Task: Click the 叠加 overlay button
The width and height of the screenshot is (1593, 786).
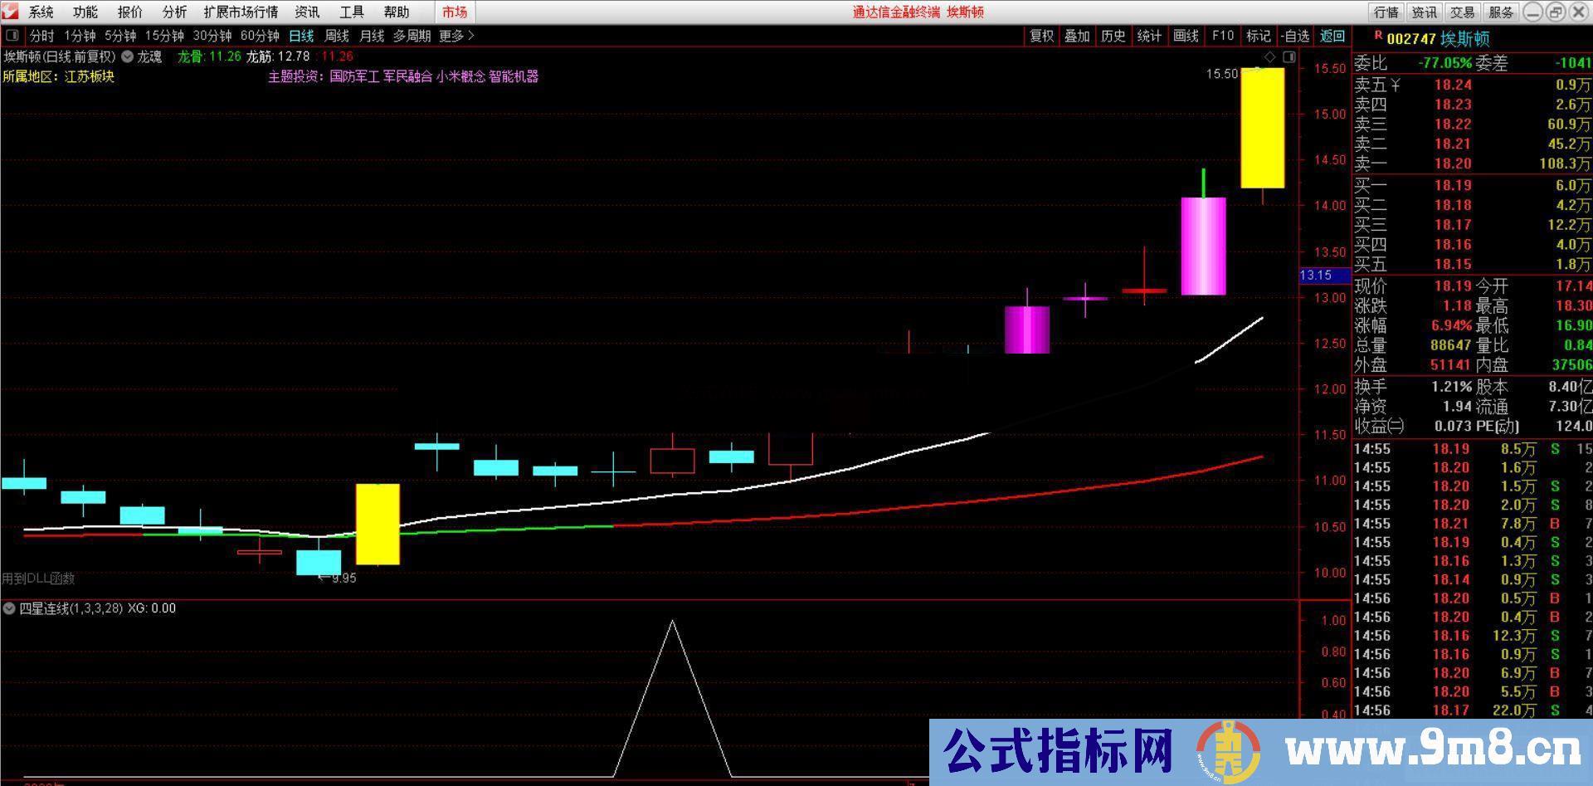Action: coord(1077,36)
